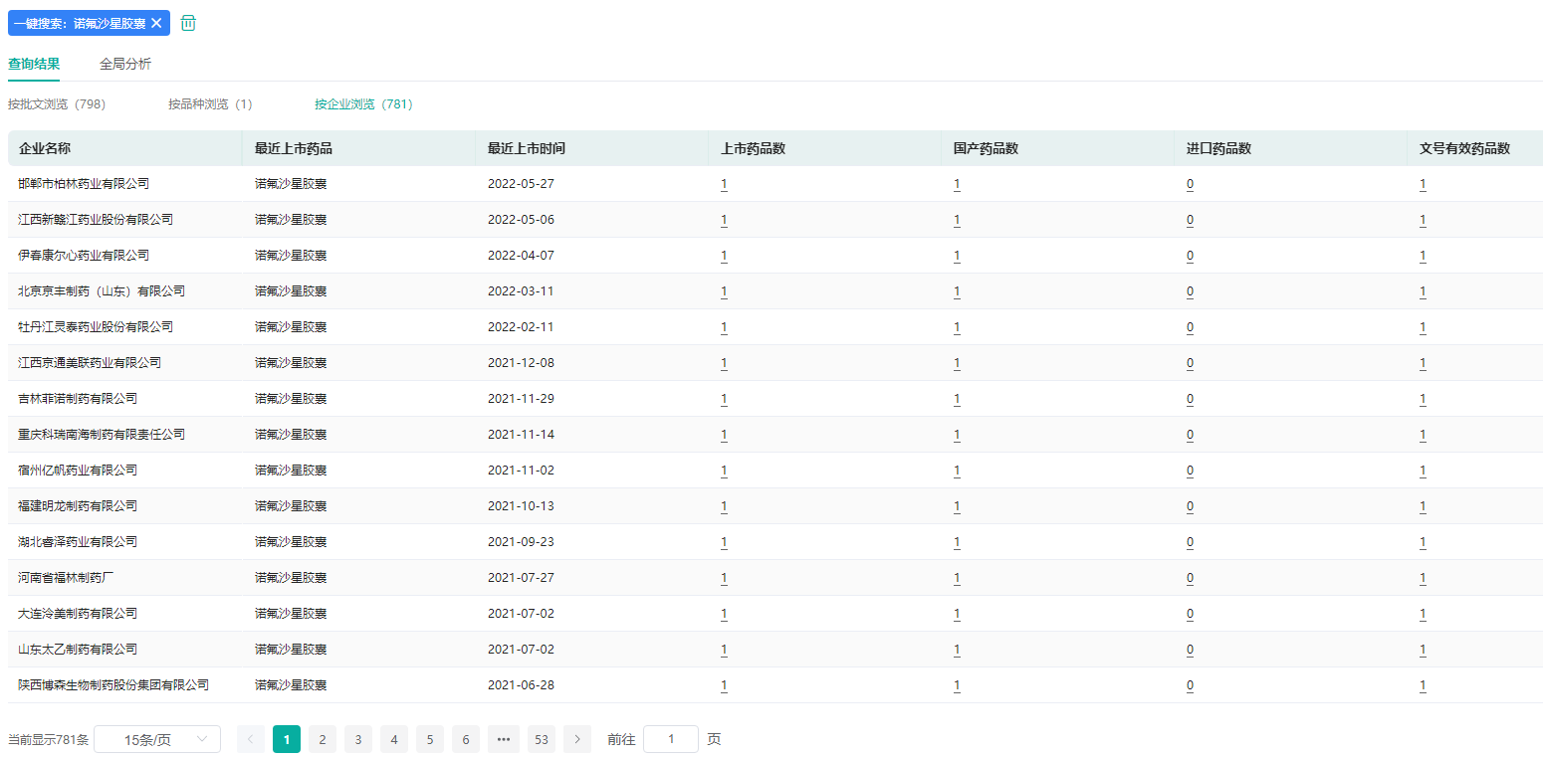The height and width of the screenshot is (758, 1543).
Task: Browse by approval number 按批文浏览 (798)
Action: pos(57,103)
